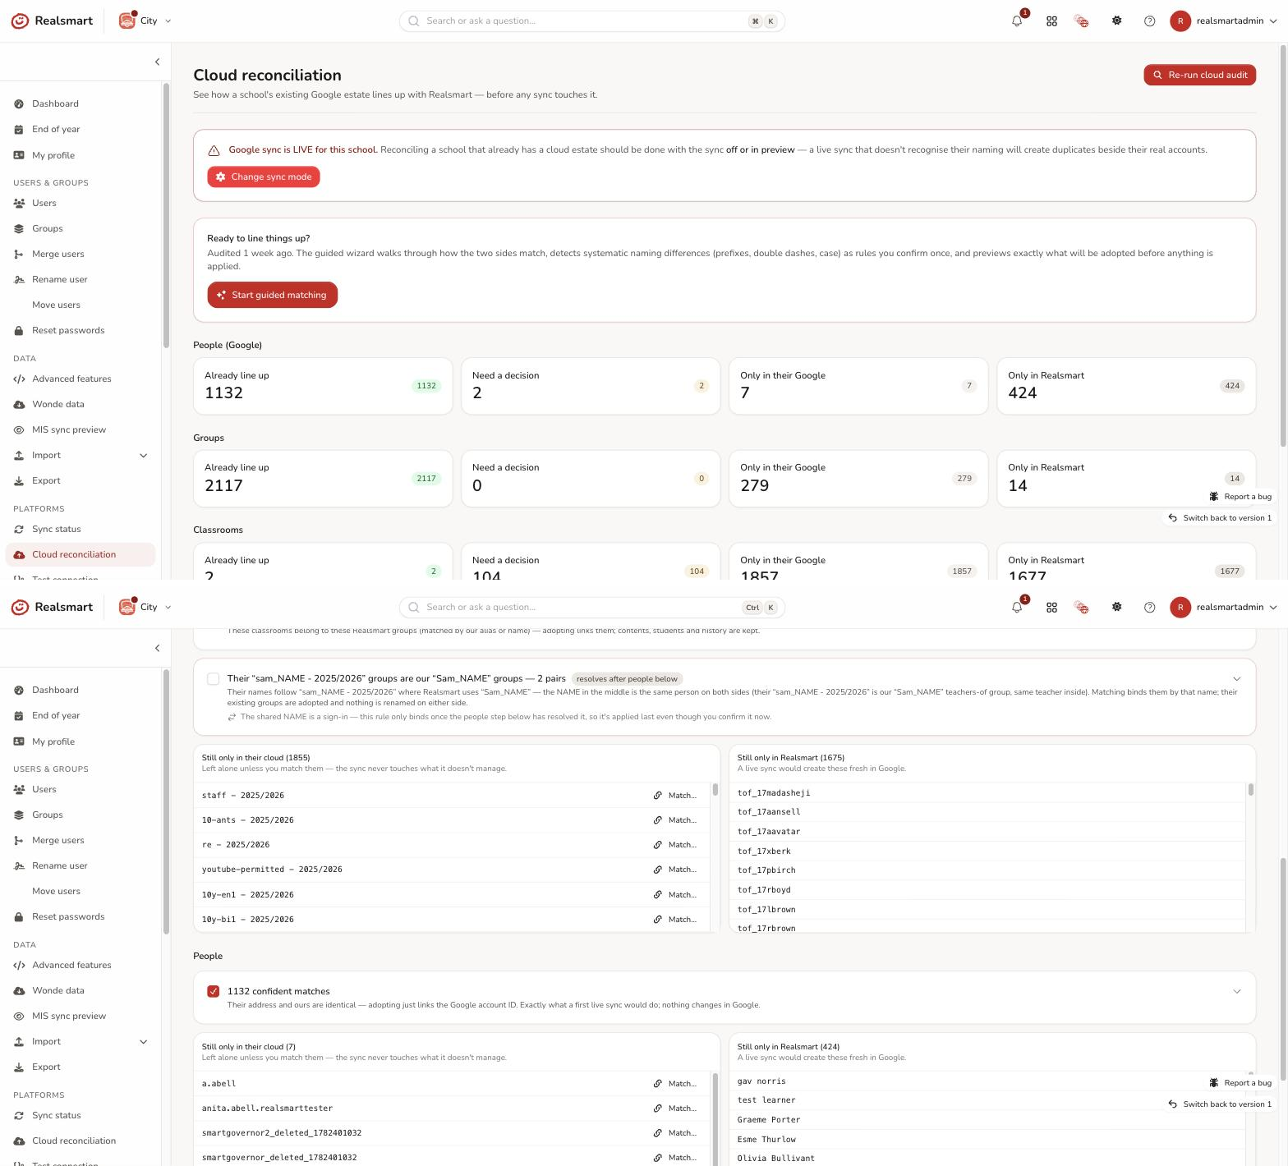Select Cloud reconciliation in top window sidebar

coord(80,554)
